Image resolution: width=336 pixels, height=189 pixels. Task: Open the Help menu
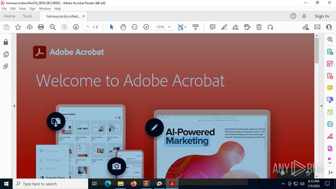57,9
